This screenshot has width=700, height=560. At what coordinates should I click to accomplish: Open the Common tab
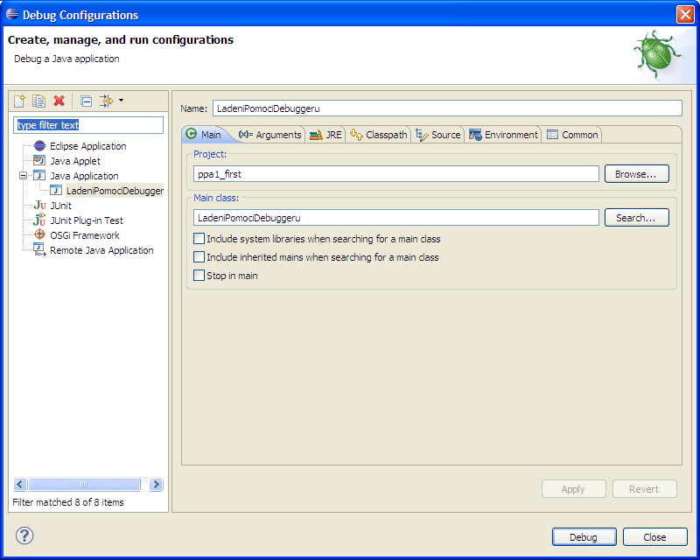(x=572, y=135)
